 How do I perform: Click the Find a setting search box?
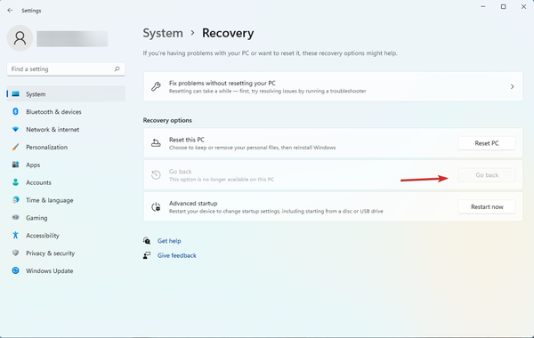click(x=66, y=69)
